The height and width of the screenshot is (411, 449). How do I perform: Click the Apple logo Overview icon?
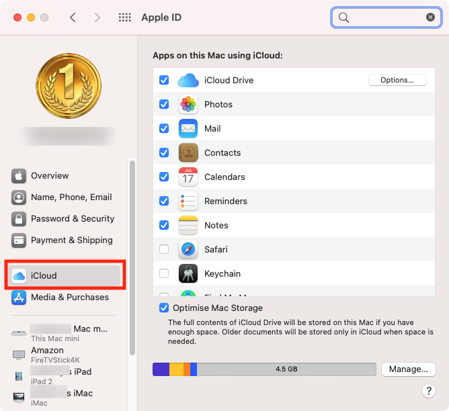click(19, 175)
